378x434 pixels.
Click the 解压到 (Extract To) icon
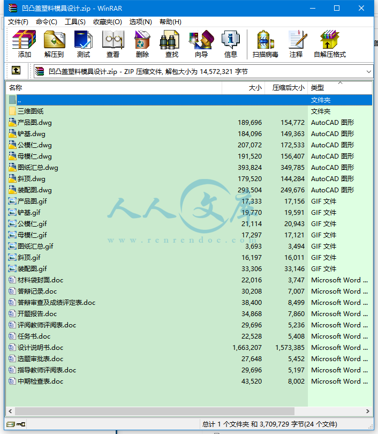pos(54,44)
